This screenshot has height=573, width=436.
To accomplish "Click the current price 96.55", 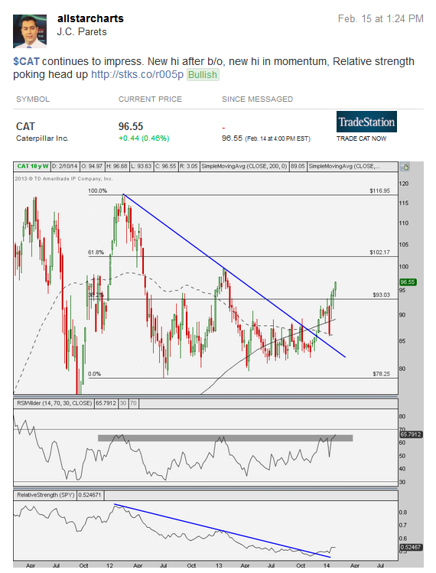I will point(131,126).
